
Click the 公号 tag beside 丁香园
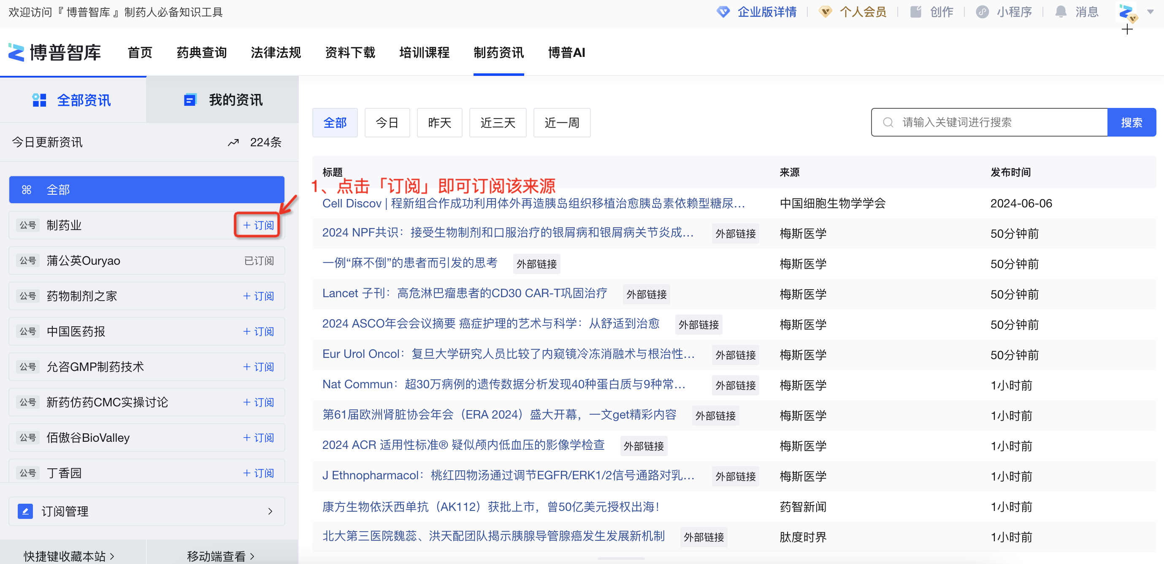coord(27,473)
